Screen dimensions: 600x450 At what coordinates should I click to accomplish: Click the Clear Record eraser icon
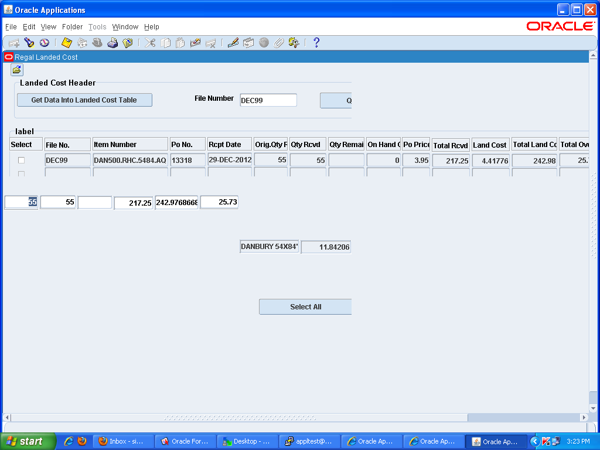(195, 43)
